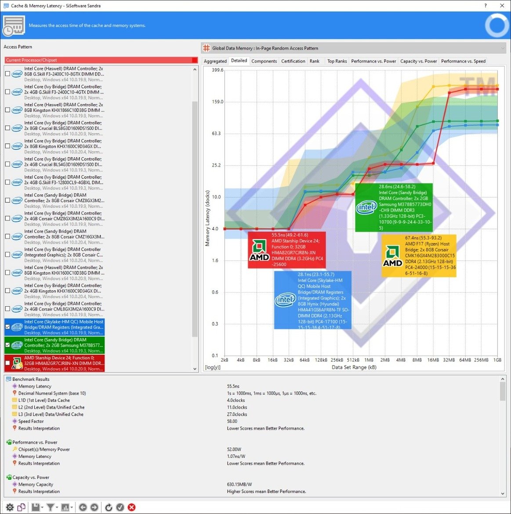Viewport: 511px width, 514px height.
Task: Click the bar chart options icon
Action: (x=65, y=507)
